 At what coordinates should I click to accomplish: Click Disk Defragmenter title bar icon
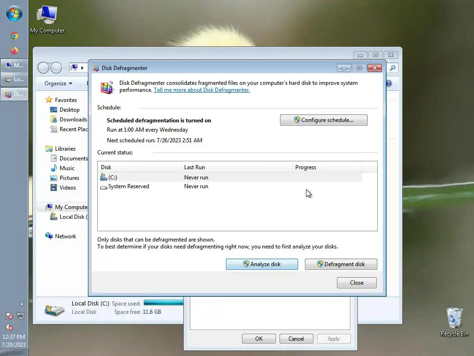[96, 68]
